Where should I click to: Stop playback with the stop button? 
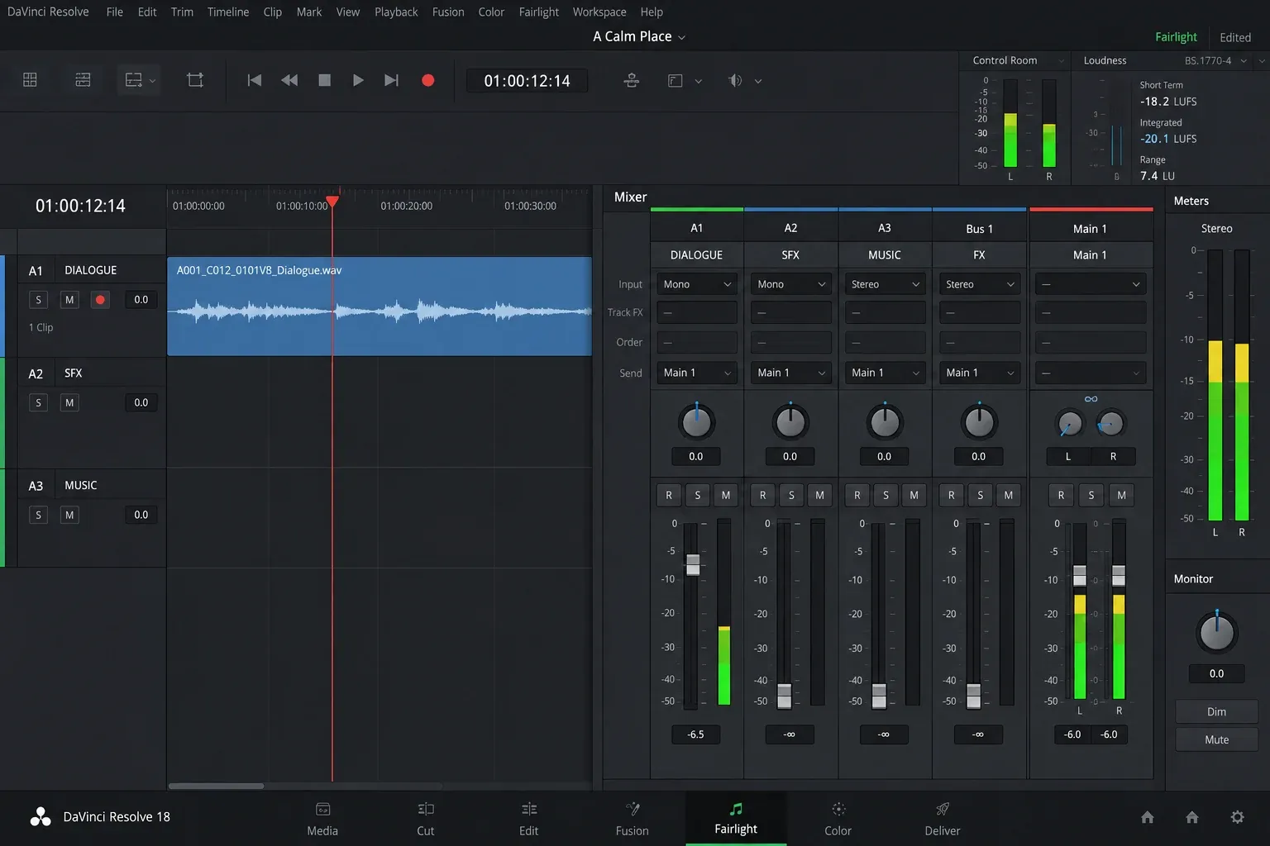pos(325,80)
